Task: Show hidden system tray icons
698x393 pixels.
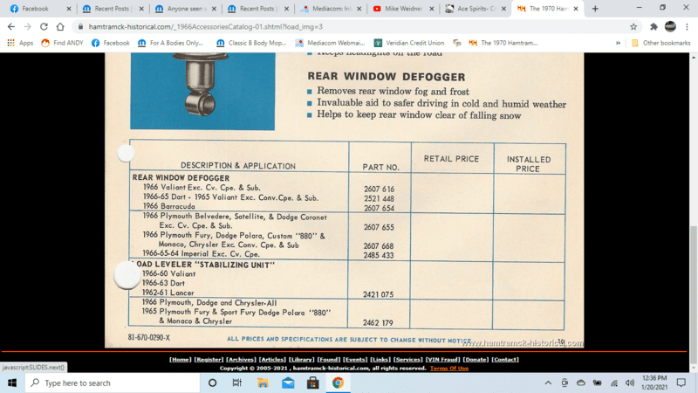Action: click(x=548, y=383)
